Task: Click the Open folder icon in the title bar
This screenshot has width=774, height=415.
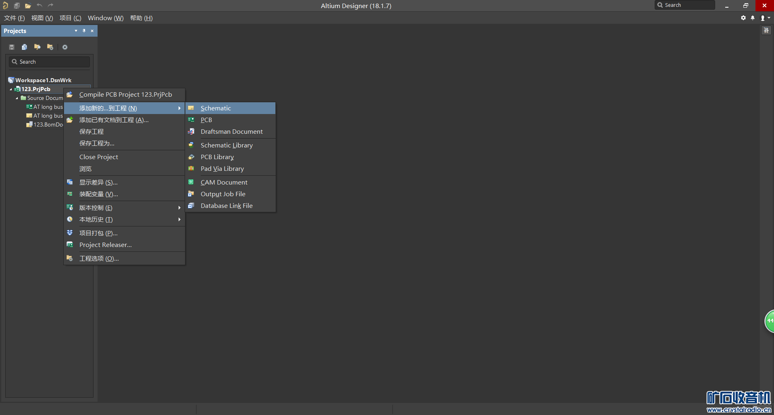Action: [x=28, y=6]
